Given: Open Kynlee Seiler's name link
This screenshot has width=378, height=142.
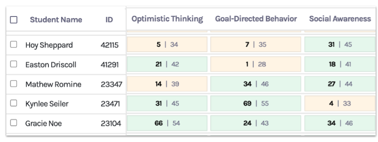Looking at the screenshot, I should tap(47, 104).
